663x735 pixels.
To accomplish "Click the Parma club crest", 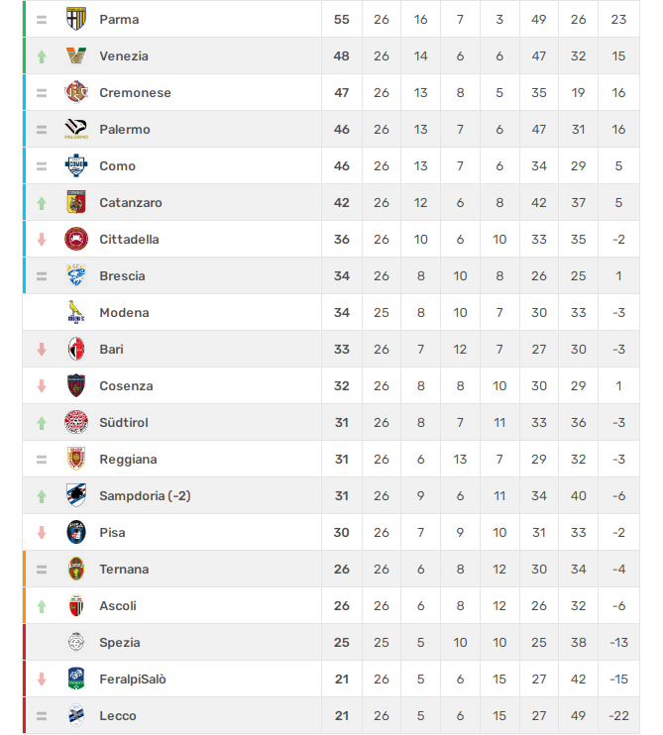I will point(76,20).
